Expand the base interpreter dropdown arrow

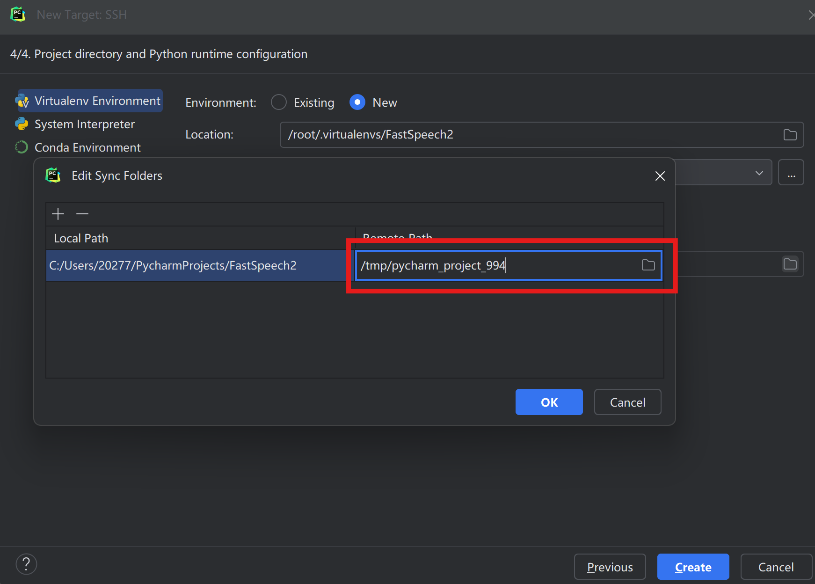759,173
